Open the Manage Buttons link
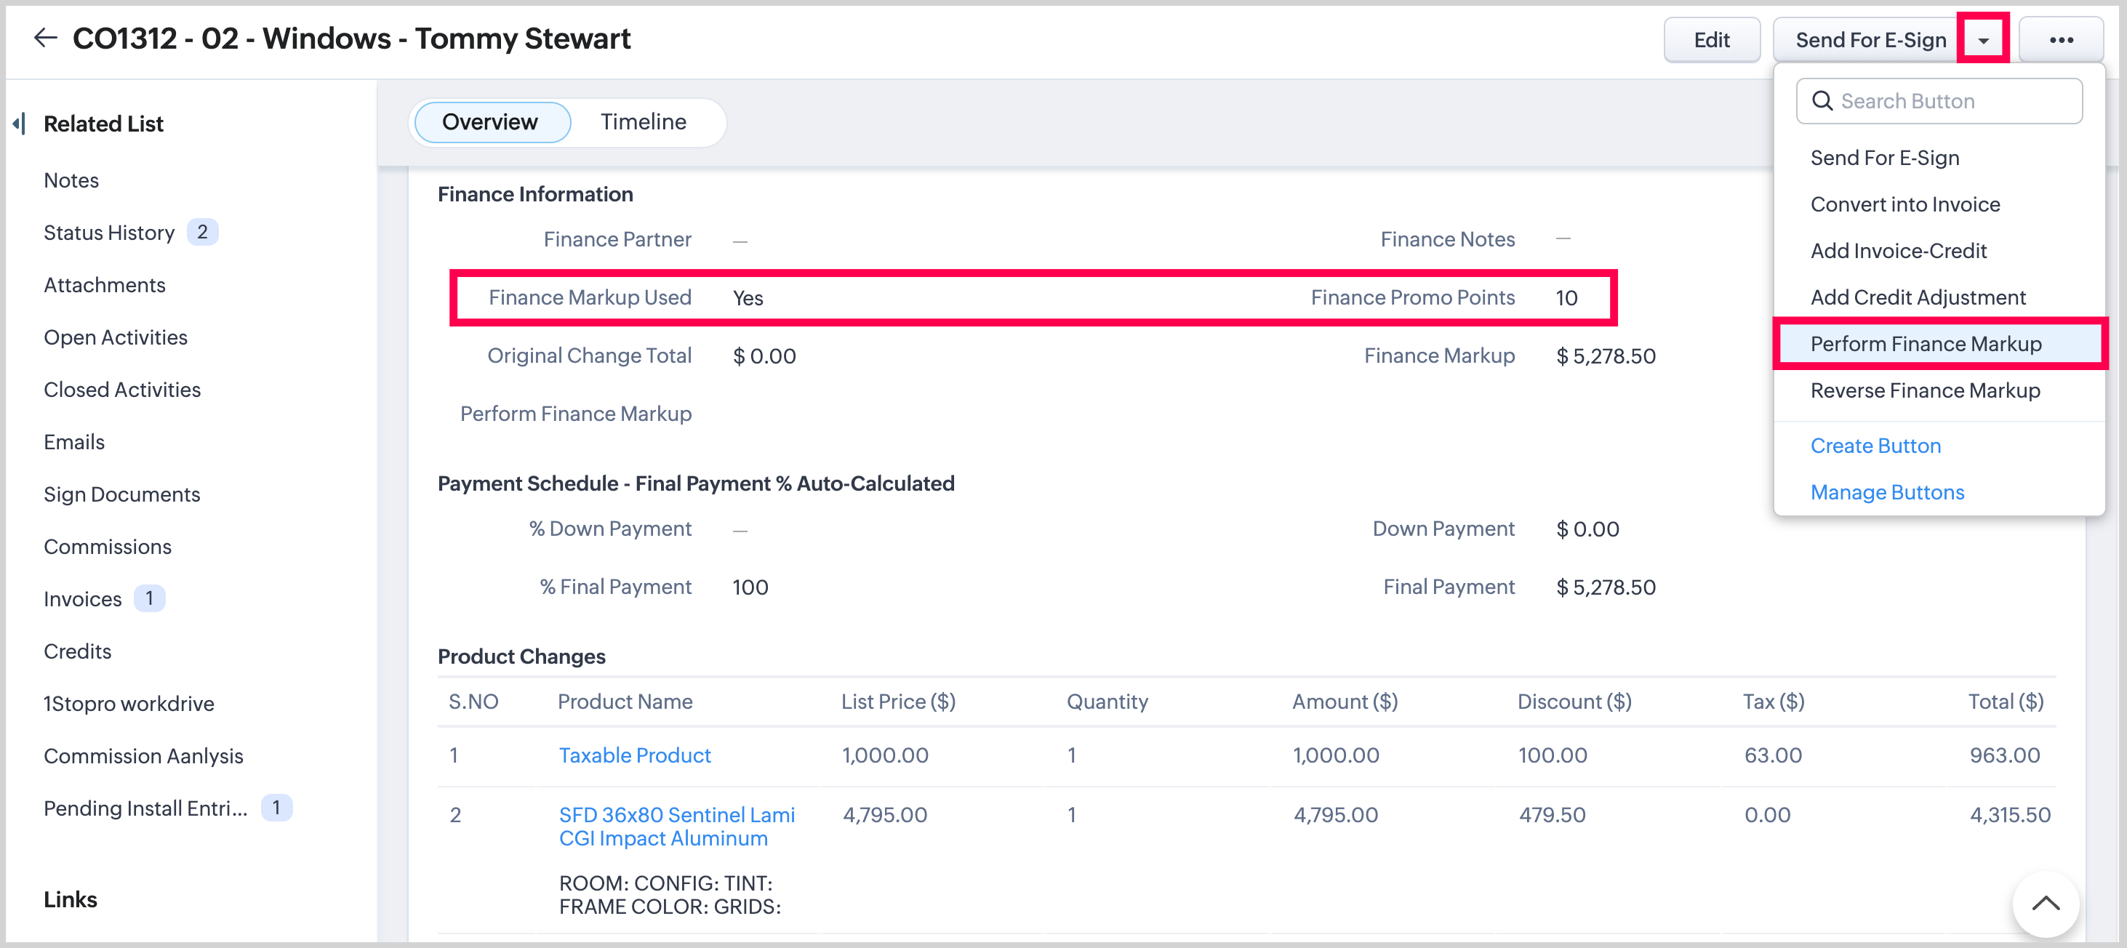 coord(1887,491)
